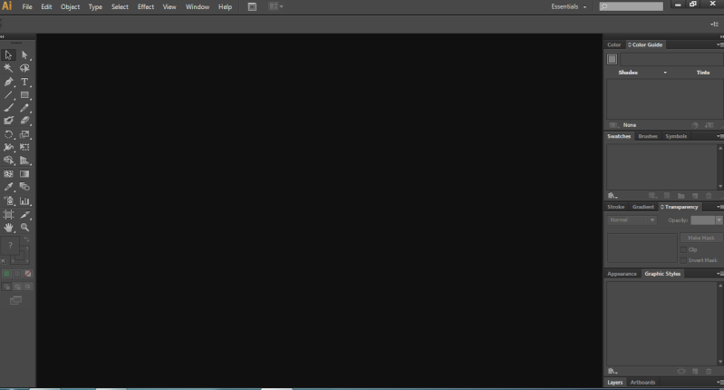Open the Essentials workspace dropdown
Viewport: 724px width, 390px height.
(569, 7)
